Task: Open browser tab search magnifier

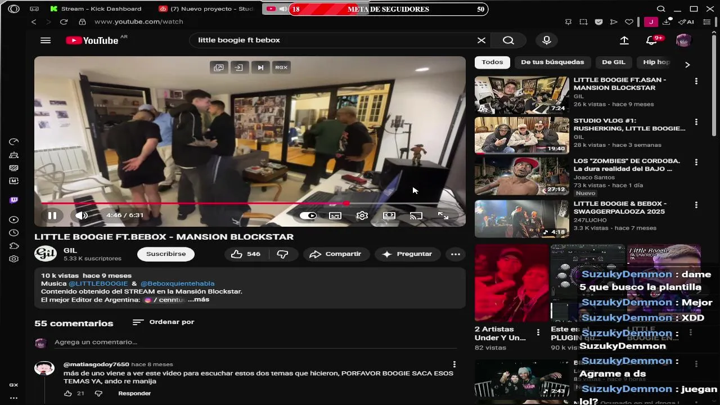Action: [661, 9]
